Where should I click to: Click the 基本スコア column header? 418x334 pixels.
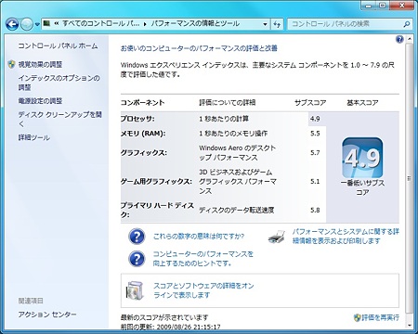[362, 103]
